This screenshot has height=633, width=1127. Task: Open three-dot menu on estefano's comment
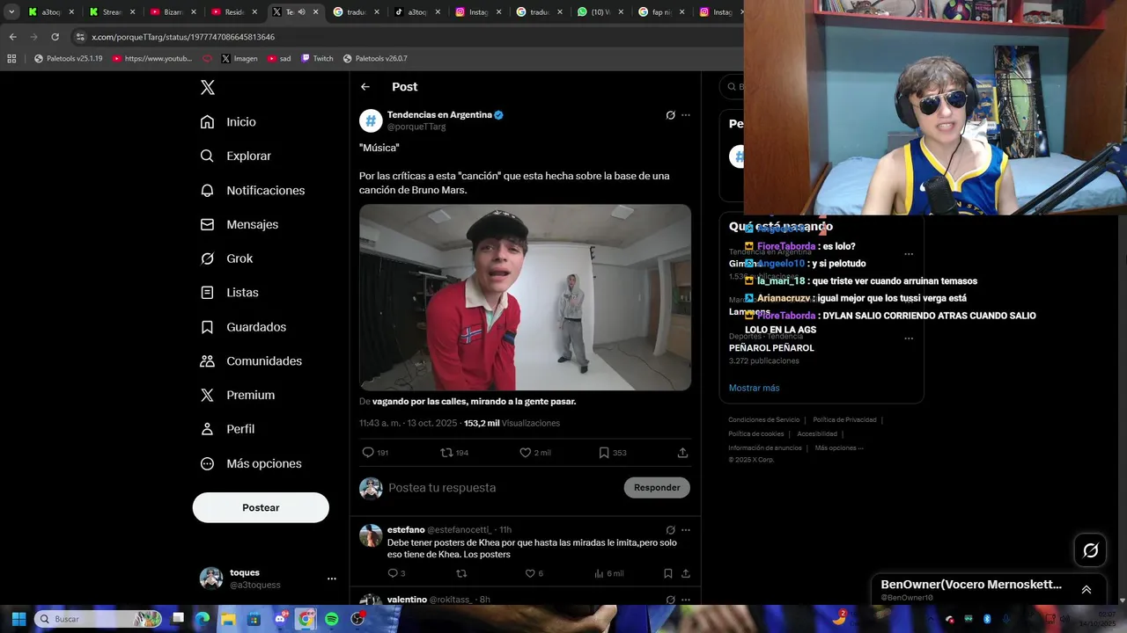pos(686,530)
